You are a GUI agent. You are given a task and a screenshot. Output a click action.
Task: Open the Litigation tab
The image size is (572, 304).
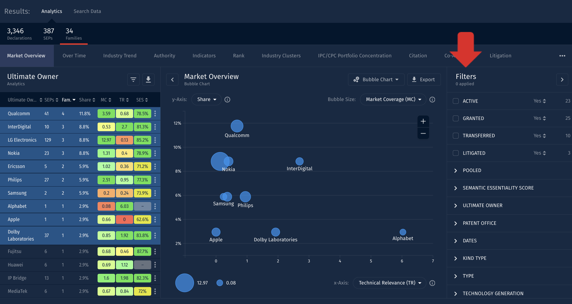(x=500, y=56)
